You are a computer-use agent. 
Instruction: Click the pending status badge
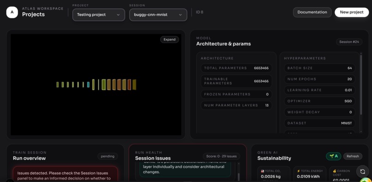108,156
